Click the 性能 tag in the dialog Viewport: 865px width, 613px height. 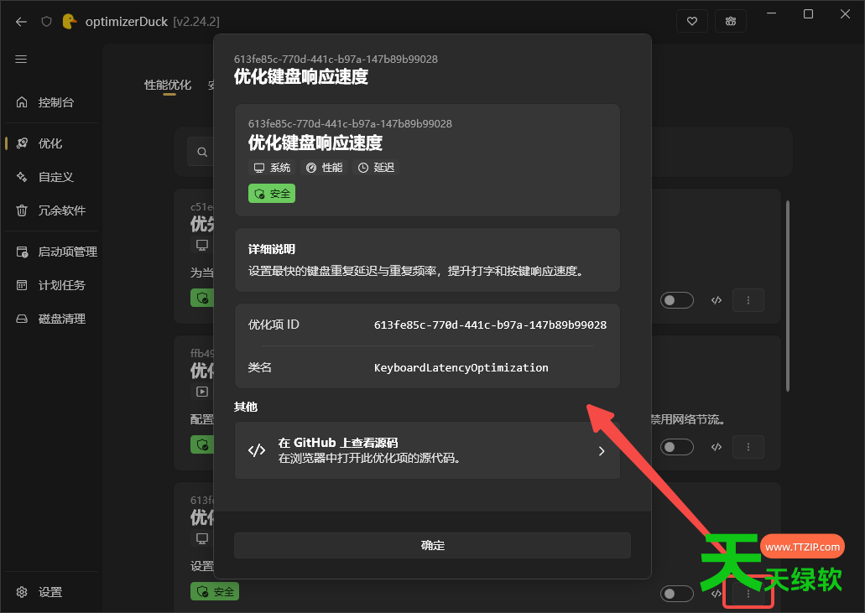click(x=325, y=168)
